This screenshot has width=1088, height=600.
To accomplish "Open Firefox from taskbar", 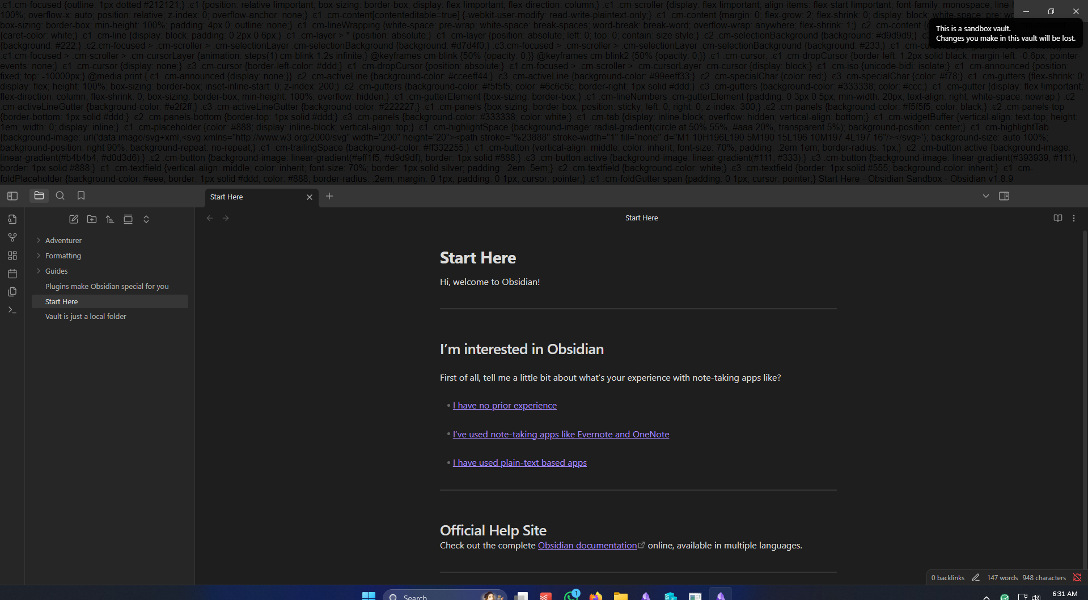I will point(596,596).
